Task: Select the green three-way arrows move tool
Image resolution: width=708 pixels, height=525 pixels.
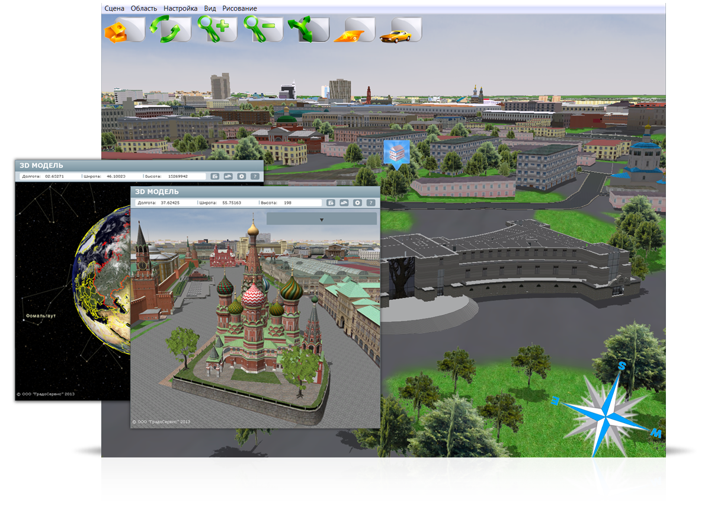Action: point(308,30)
